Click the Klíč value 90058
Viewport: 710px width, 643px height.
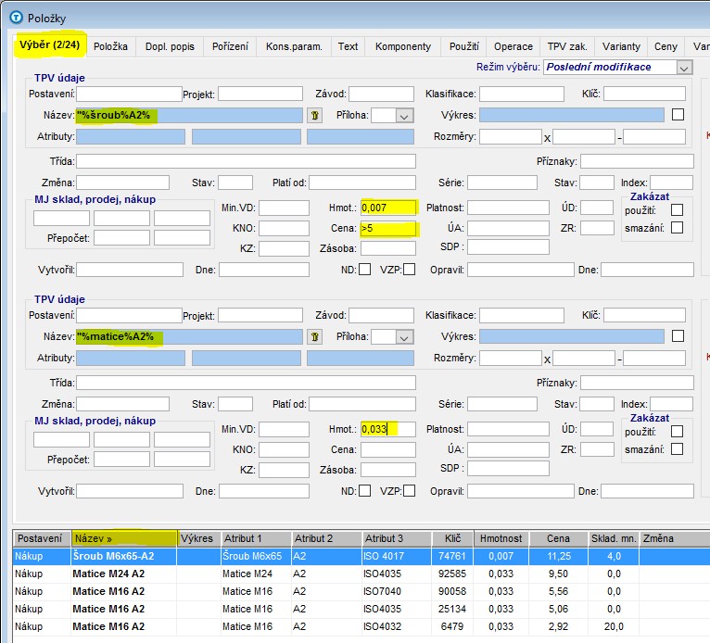pos(452,591)
